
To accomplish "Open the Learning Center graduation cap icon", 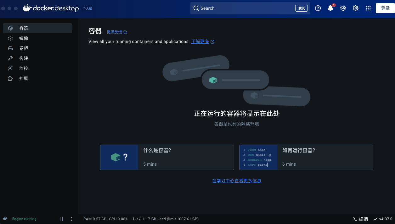I will pos(343,8).
